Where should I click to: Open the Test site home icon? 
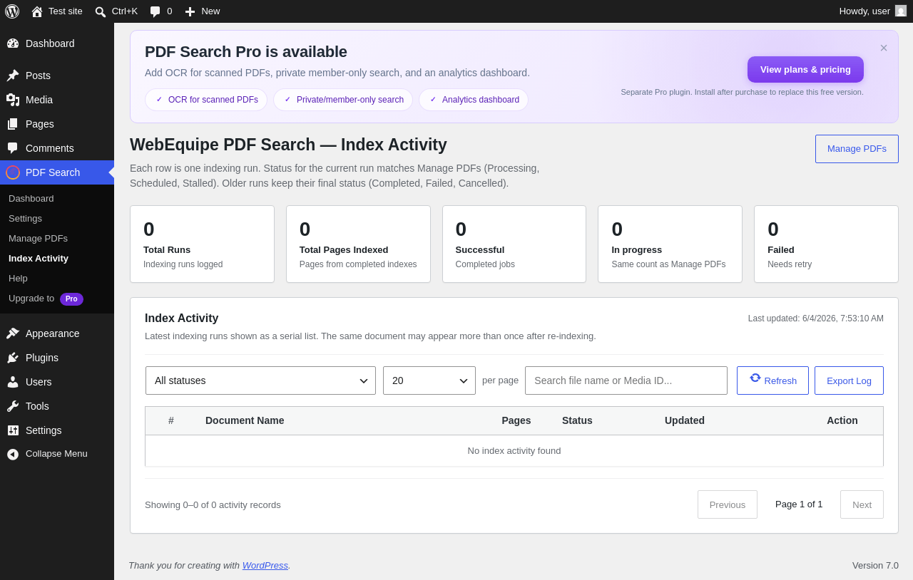[37, 11]
